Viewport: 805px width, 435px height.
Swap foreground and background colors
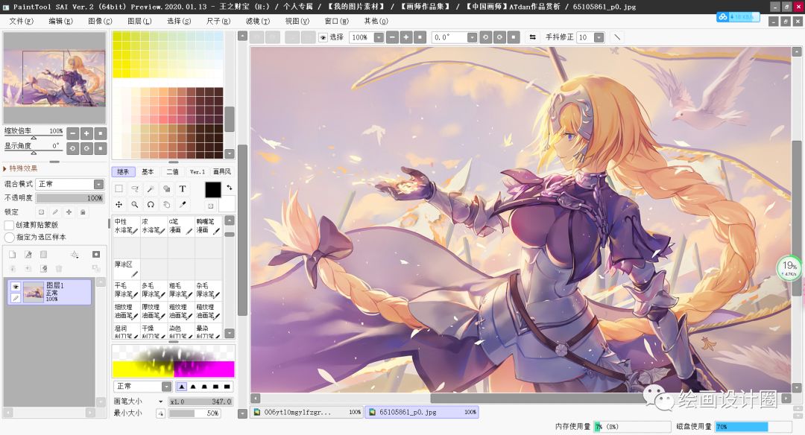click(x=230, y=187)
